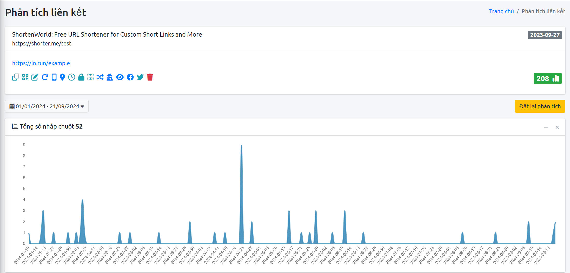The image size is (570, 273).
Task: Delete link with red trash icon
Action: point(150,77)
